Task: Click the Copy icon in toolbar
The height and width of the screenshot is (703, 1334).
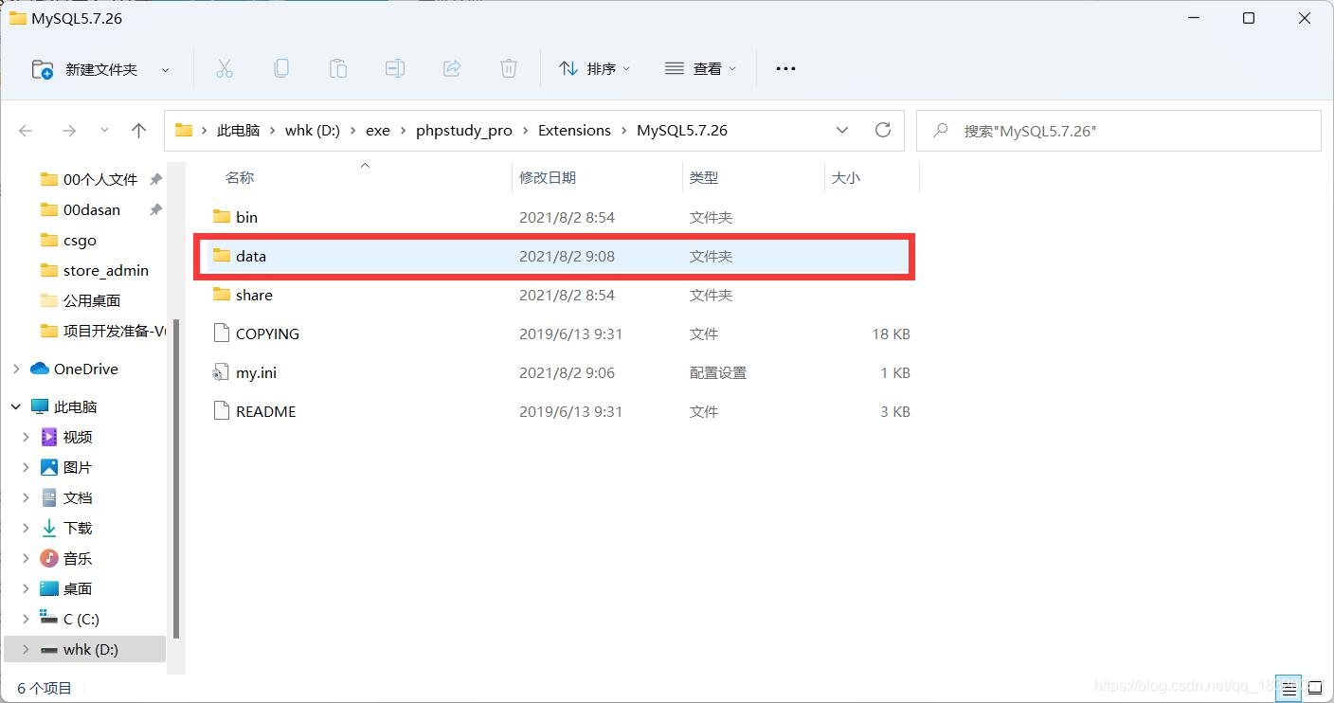Action: tap(281, 68)
